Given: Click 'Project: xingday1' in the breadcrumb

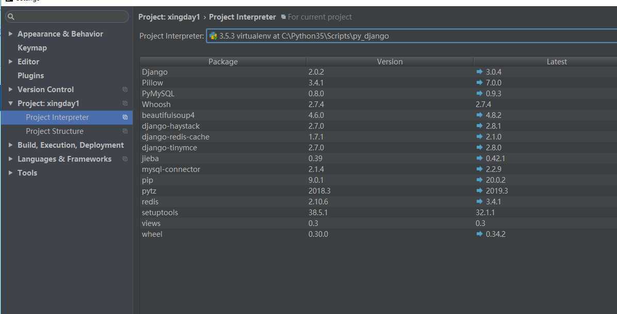Looking at the screenshot, I should click(x=169, y=17).
